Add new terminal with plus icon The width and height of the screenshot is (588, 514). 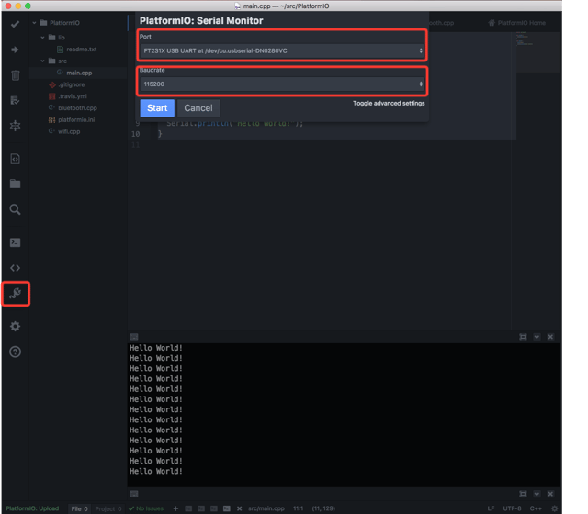[x=175, y=508]
